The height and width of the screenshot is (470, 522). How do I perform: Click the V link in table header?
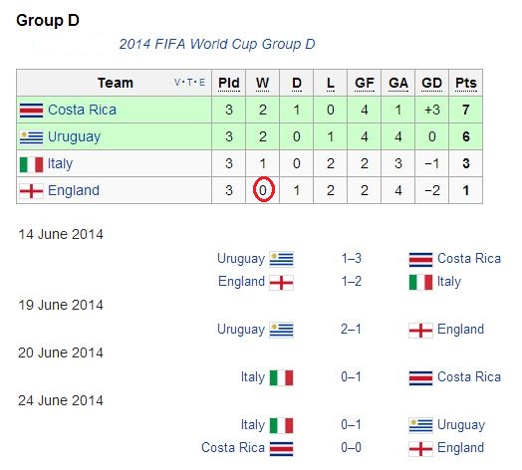tap(177, 83)
